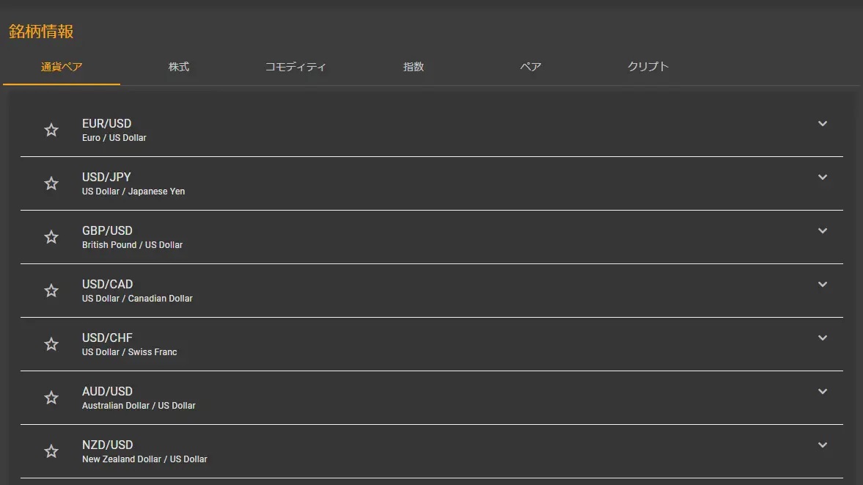Click the AUD/USD chevron icon

[x=822, y=392]
